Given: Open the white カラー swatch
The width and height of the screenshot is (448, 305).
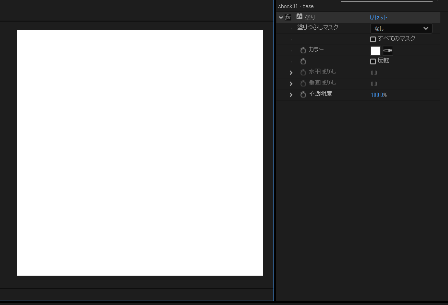Looking at the screenshot, I should (x=375, y=50).
